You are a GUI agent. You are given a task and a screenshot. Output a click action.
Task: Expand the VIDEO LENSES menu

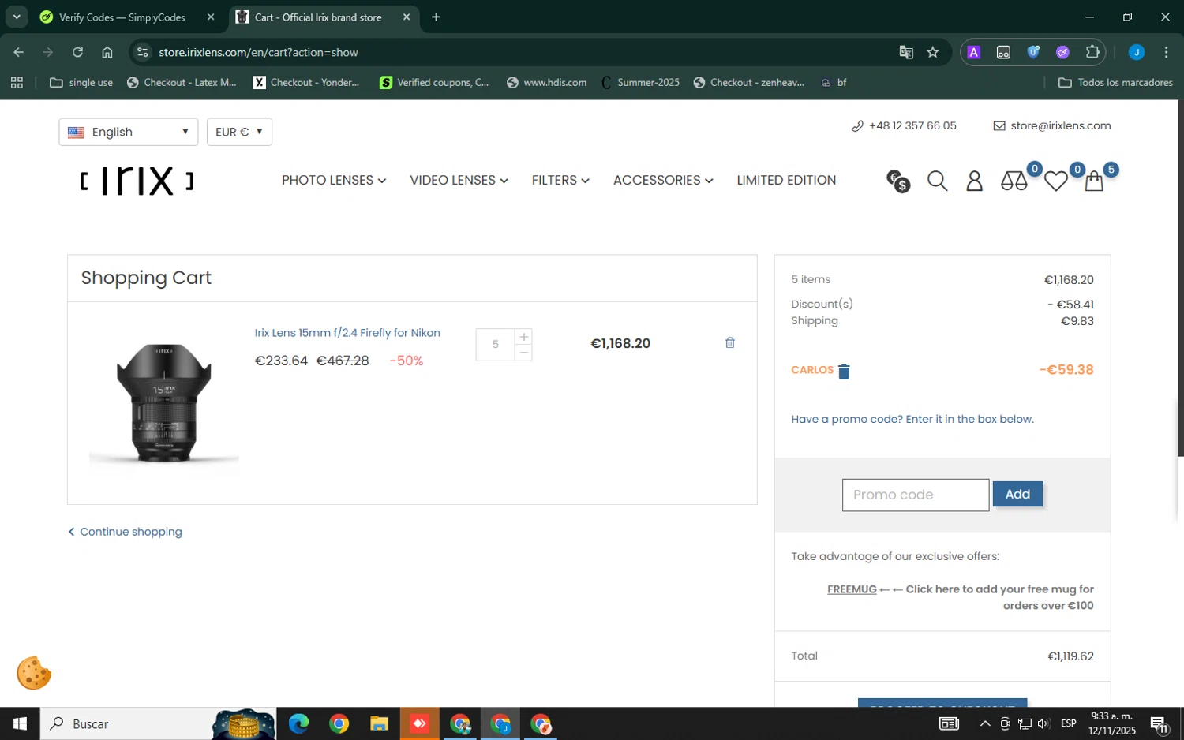pos(459,180)
